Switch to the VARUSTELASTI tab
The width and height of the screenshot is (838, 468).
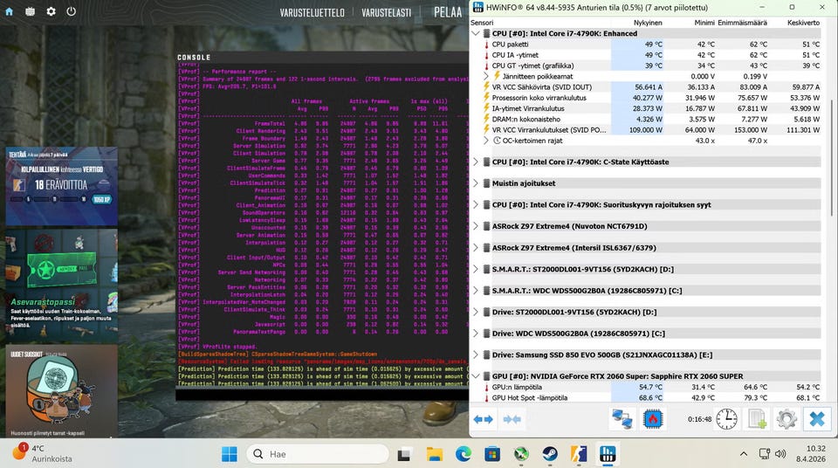[388, 13]
